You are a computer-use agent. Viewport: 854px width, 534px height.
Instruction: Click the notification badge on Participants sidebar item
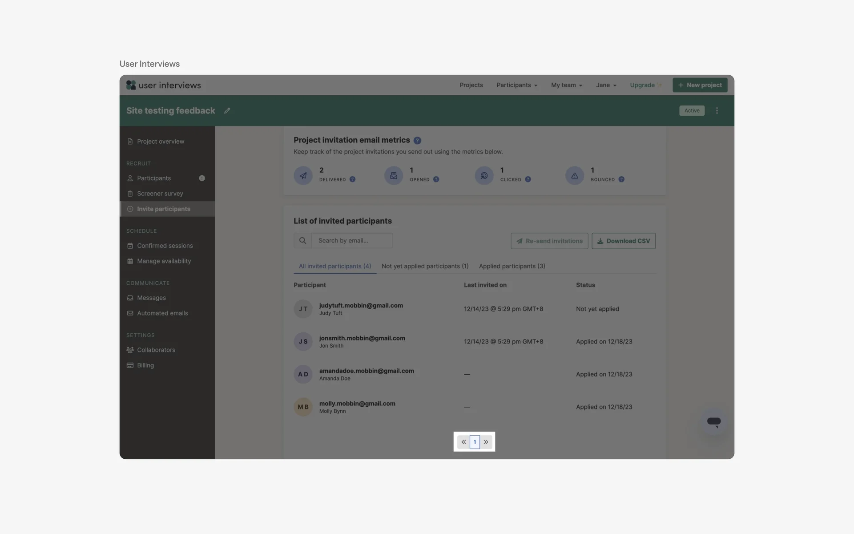click(202, 178)
